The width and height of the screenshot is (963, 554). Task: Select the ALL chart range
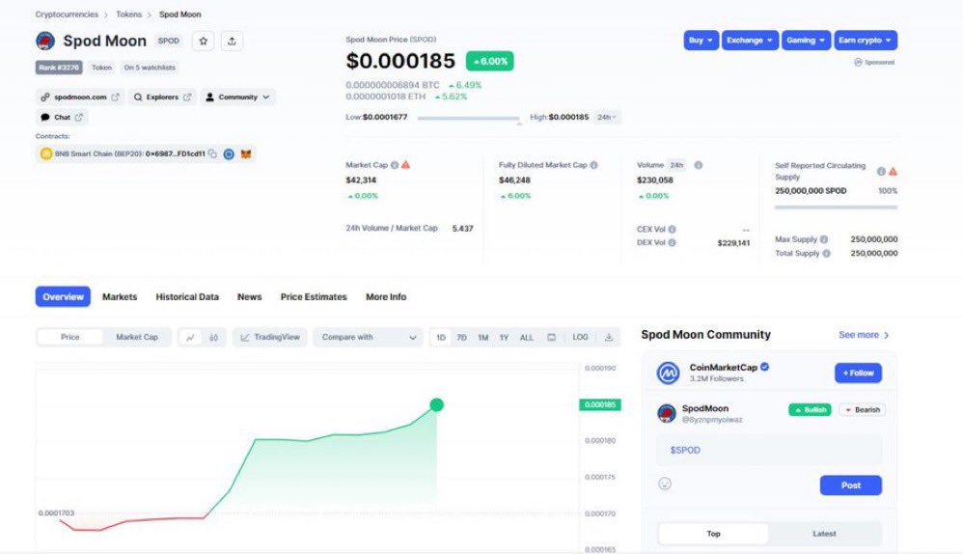point(527,337)
